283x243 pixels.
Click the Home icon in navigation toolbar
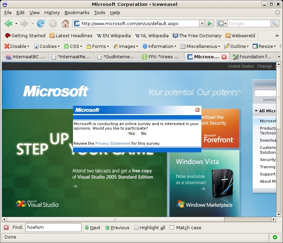tap(65, 23)
